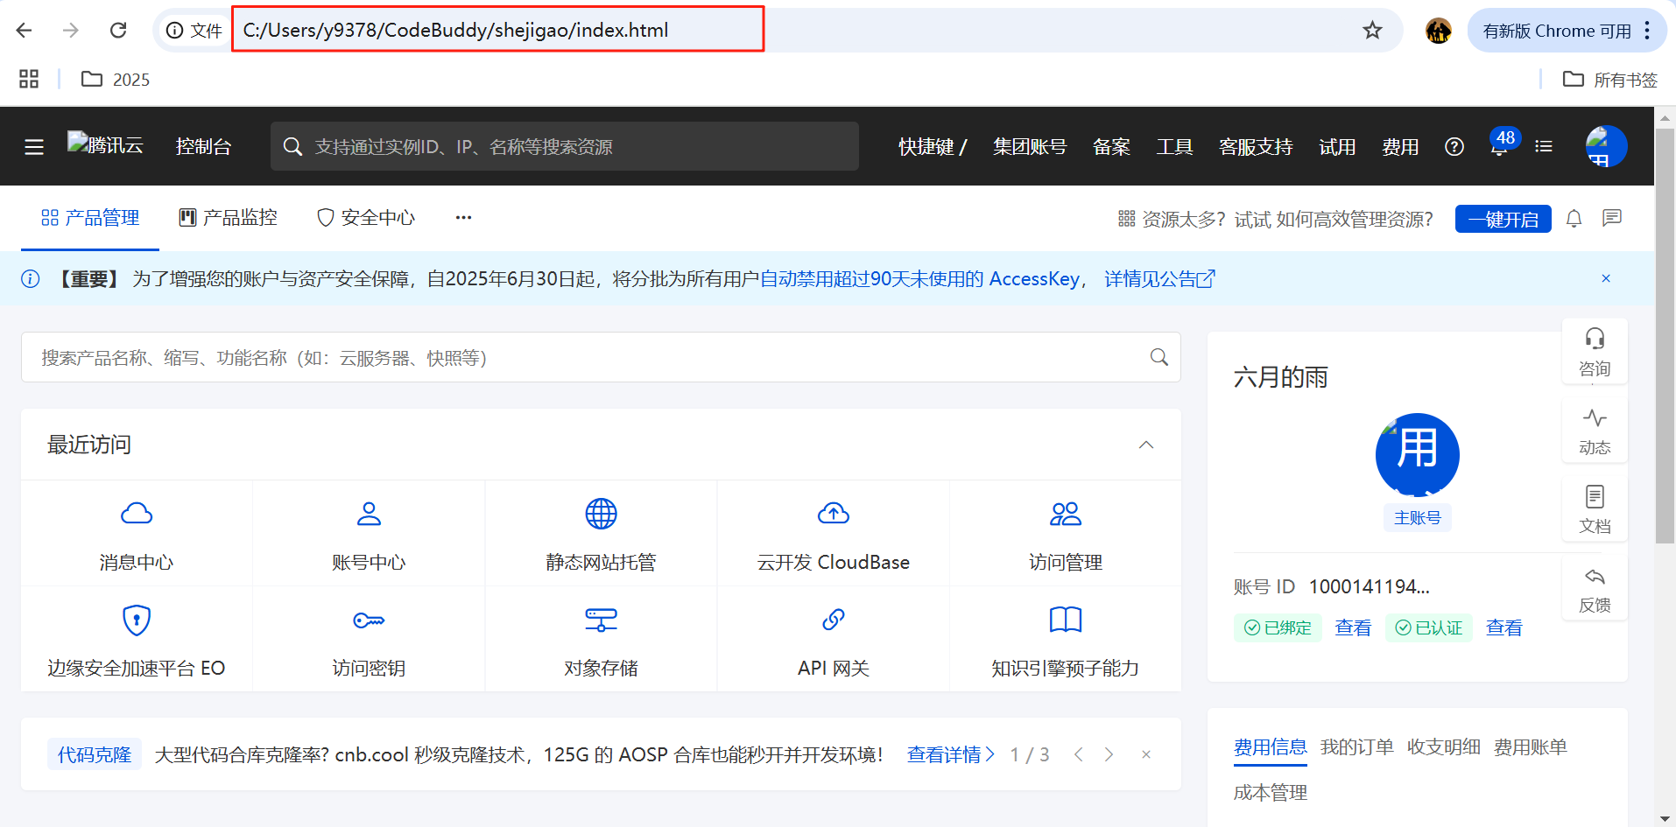The height and width of the screenshot is (827, 1676).
Task: Open 云开发 CloudBase
Action: [x=834, y=533]
